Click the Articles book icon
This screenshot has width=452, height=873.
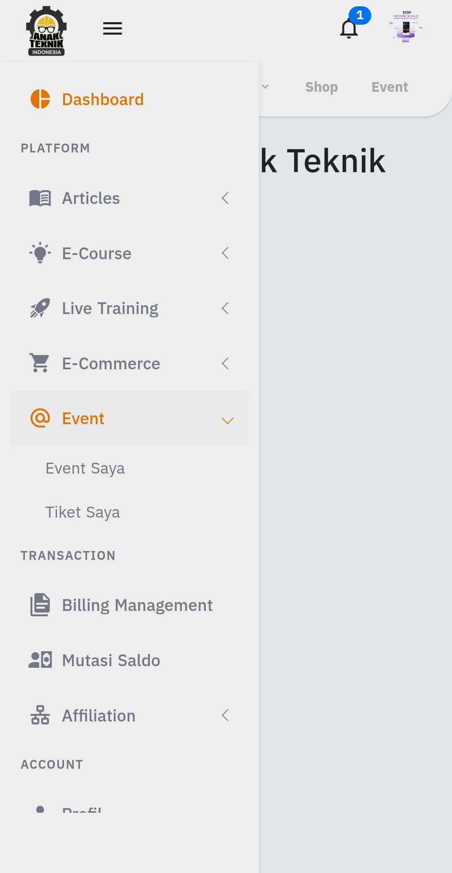[40, 198]
